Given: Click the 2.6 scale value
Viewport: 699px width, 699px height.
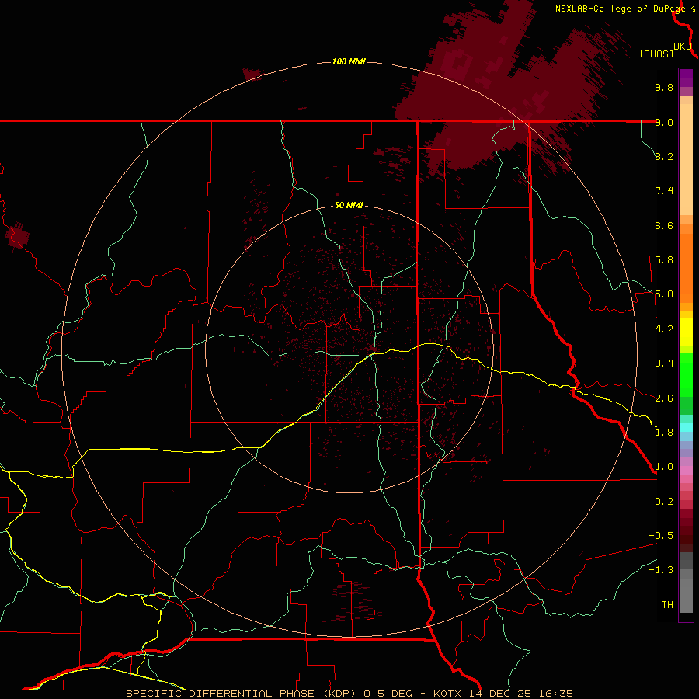Looking at the screenshot, I should (664, 398).
